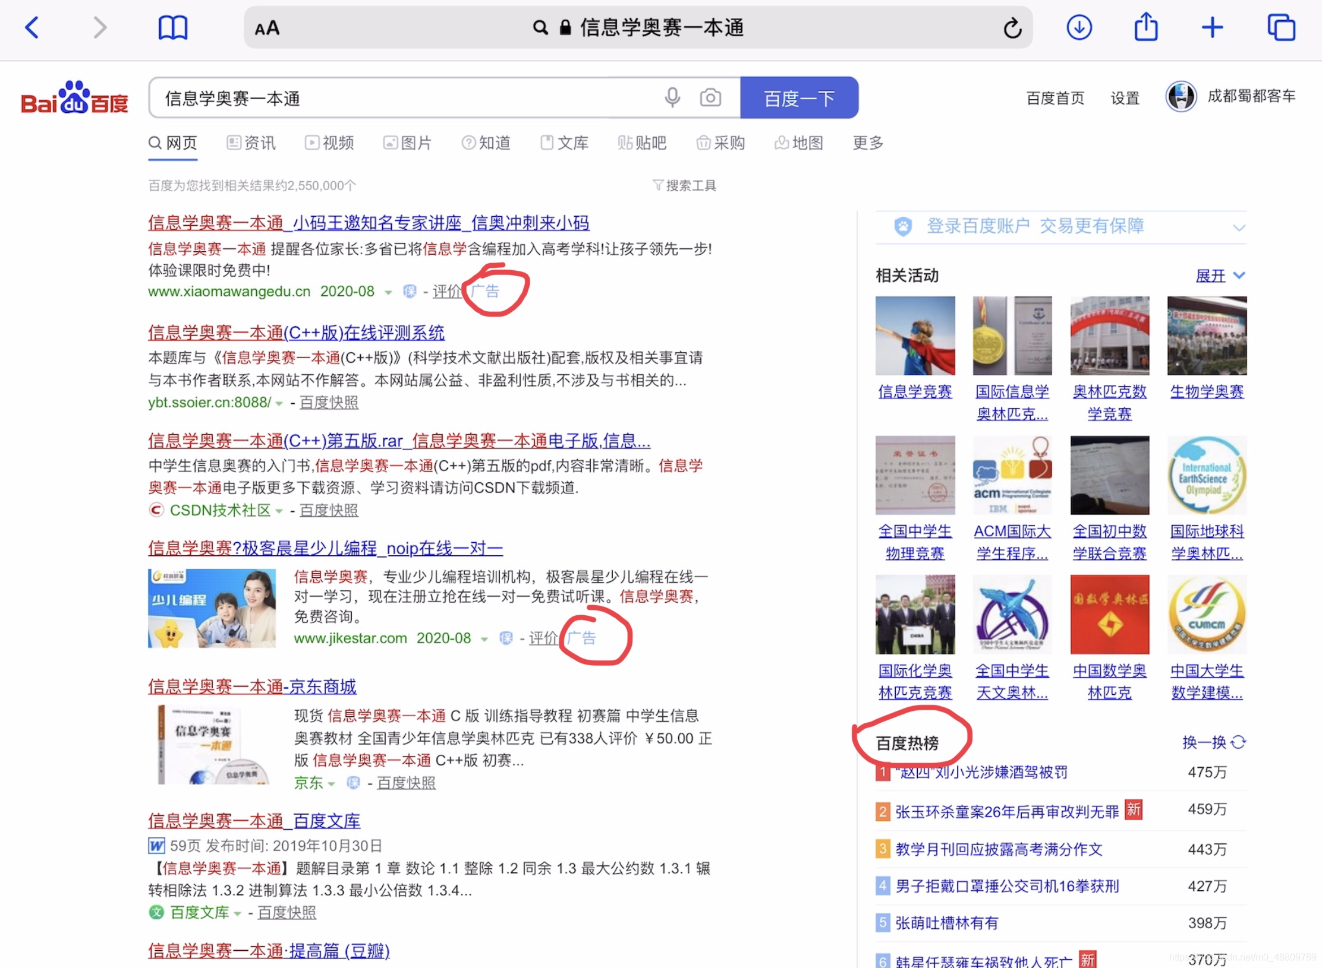Open Safari downloads icon
The height and width of the screenshot is (968, 1322).
[1079, 27]
